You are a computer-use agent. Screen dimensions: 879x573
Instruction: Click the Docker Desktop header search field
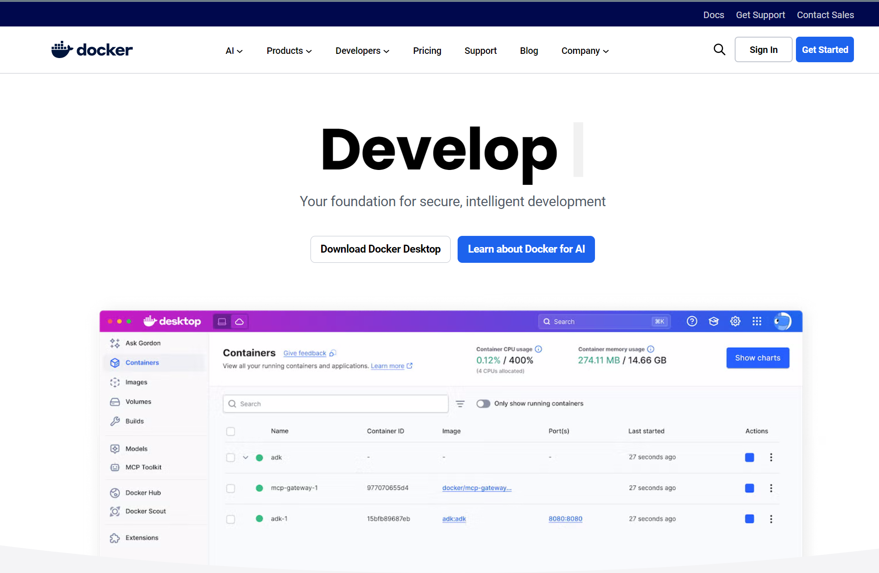point(604,321)
